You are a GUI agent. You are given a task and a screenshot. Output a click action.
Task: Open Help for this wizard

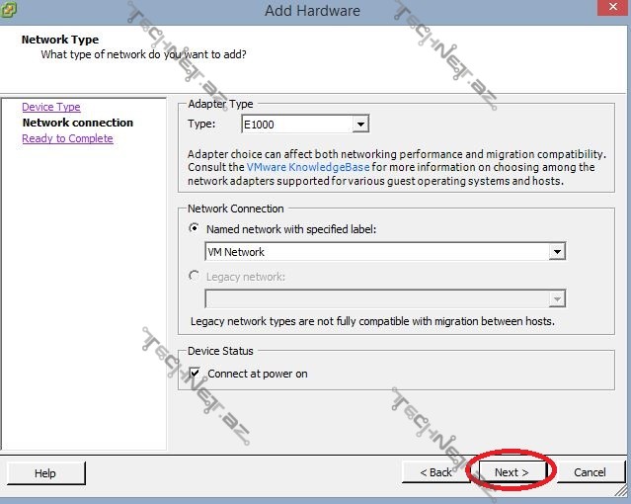click(45, 473)
